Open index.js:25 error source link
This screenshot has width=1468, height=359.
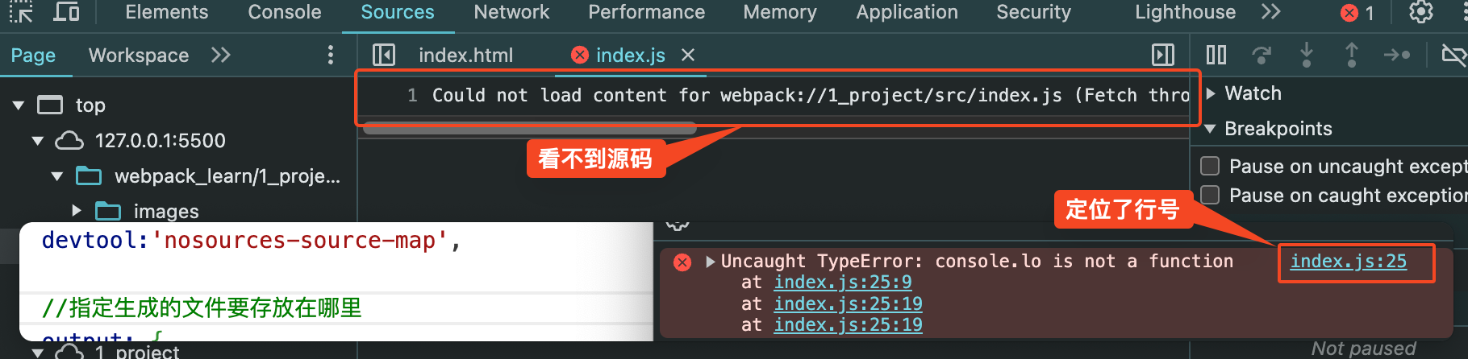tap(1348, 262)
